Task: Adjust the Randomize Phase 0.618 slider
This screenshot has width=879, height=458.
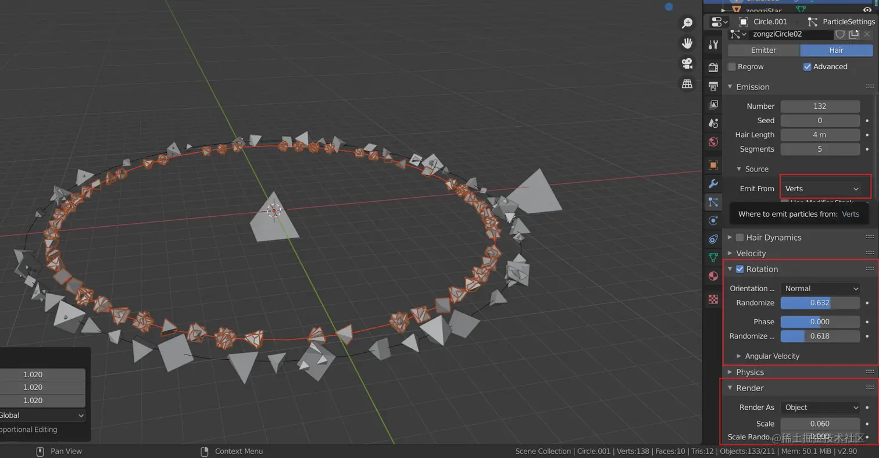Action: tap(820, 336)
